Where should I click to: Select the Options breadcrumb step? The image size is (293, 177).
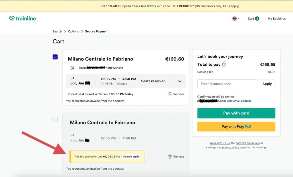click(73, 31)
